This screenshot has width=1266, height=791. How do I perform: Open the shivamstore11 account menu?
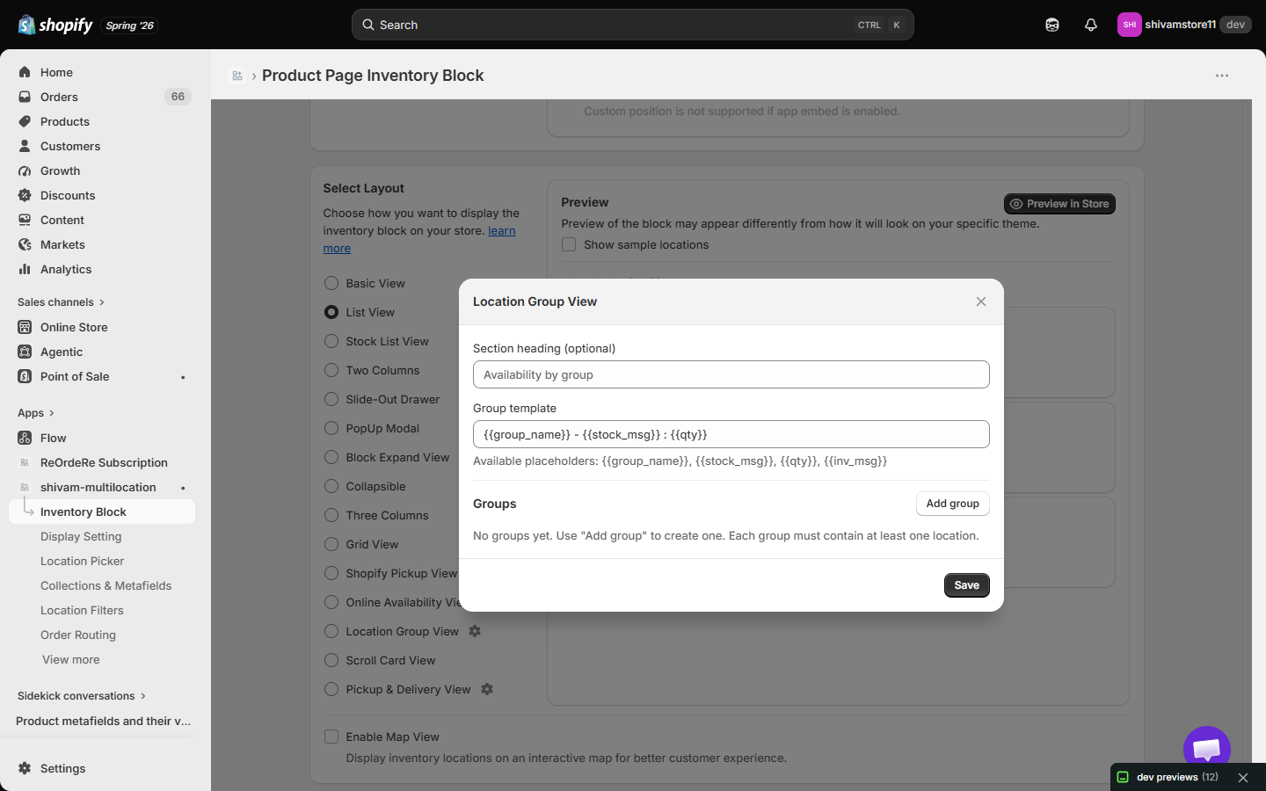point(1184,25)
